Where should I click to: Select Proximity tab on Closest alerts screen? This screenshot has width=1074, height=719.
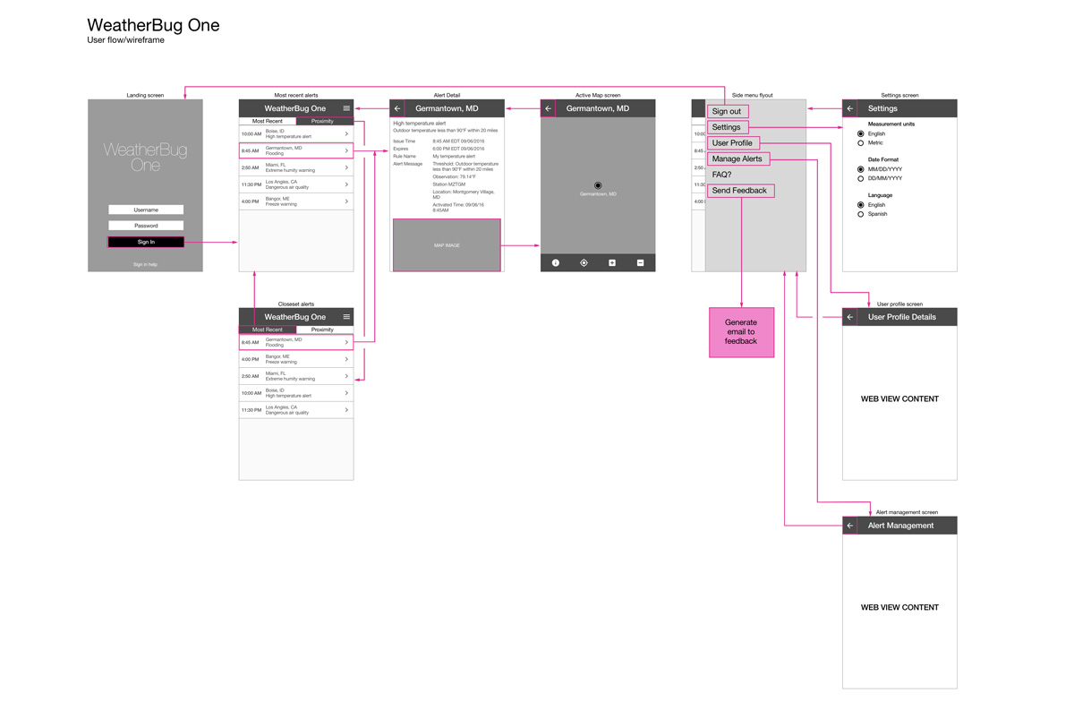(x=325, y=330)
